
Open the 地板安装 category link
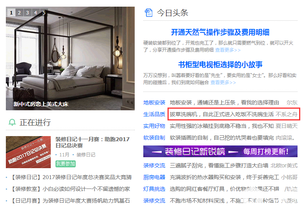[x=154, y=102]
